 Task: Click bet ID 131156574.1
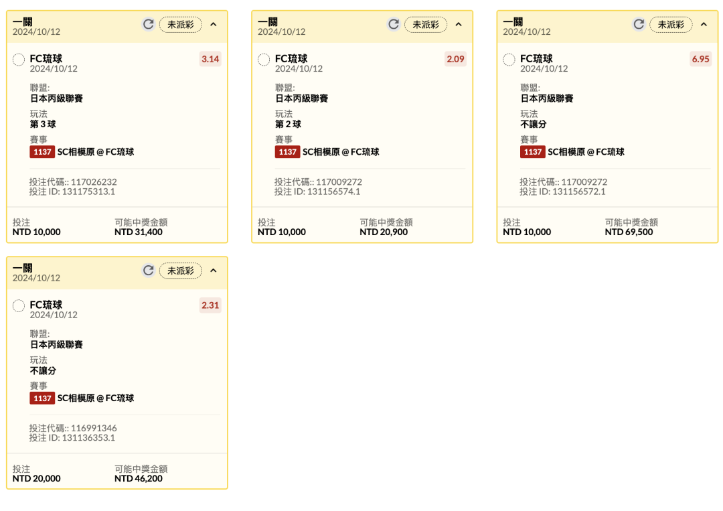(333, 192)
